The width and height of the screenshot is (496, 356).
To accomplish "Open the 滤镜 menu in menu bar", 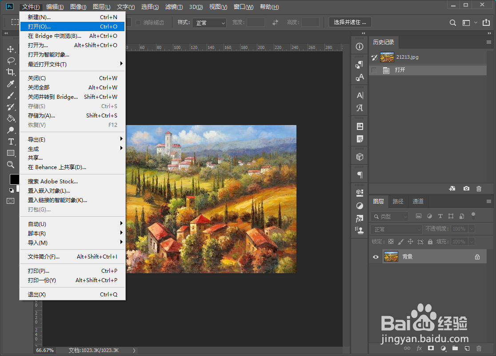I will coord(174,7).
